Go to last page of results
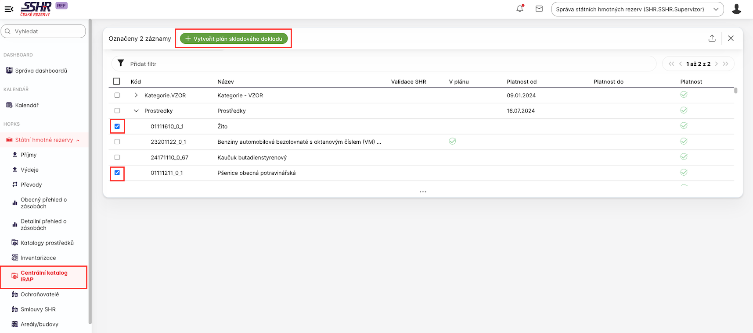 pos(726,64)
